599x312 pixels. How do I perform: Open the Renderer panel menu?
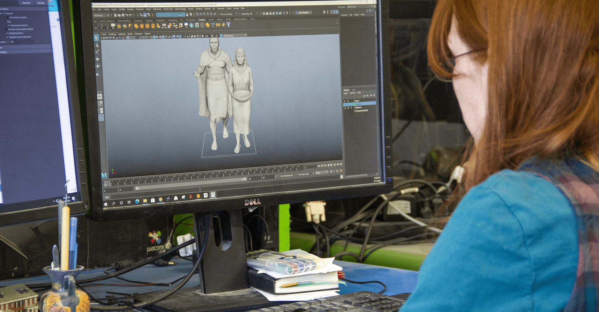(x=139, y=34)
